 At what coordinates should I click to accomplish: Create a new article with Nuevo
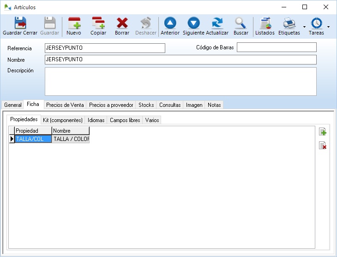click(x=74, y=23)
